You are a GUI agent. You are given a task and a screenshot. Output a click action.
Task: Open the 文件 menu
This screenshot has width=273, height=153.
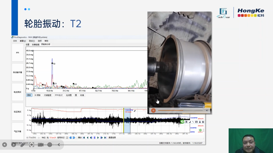[15, 41]
